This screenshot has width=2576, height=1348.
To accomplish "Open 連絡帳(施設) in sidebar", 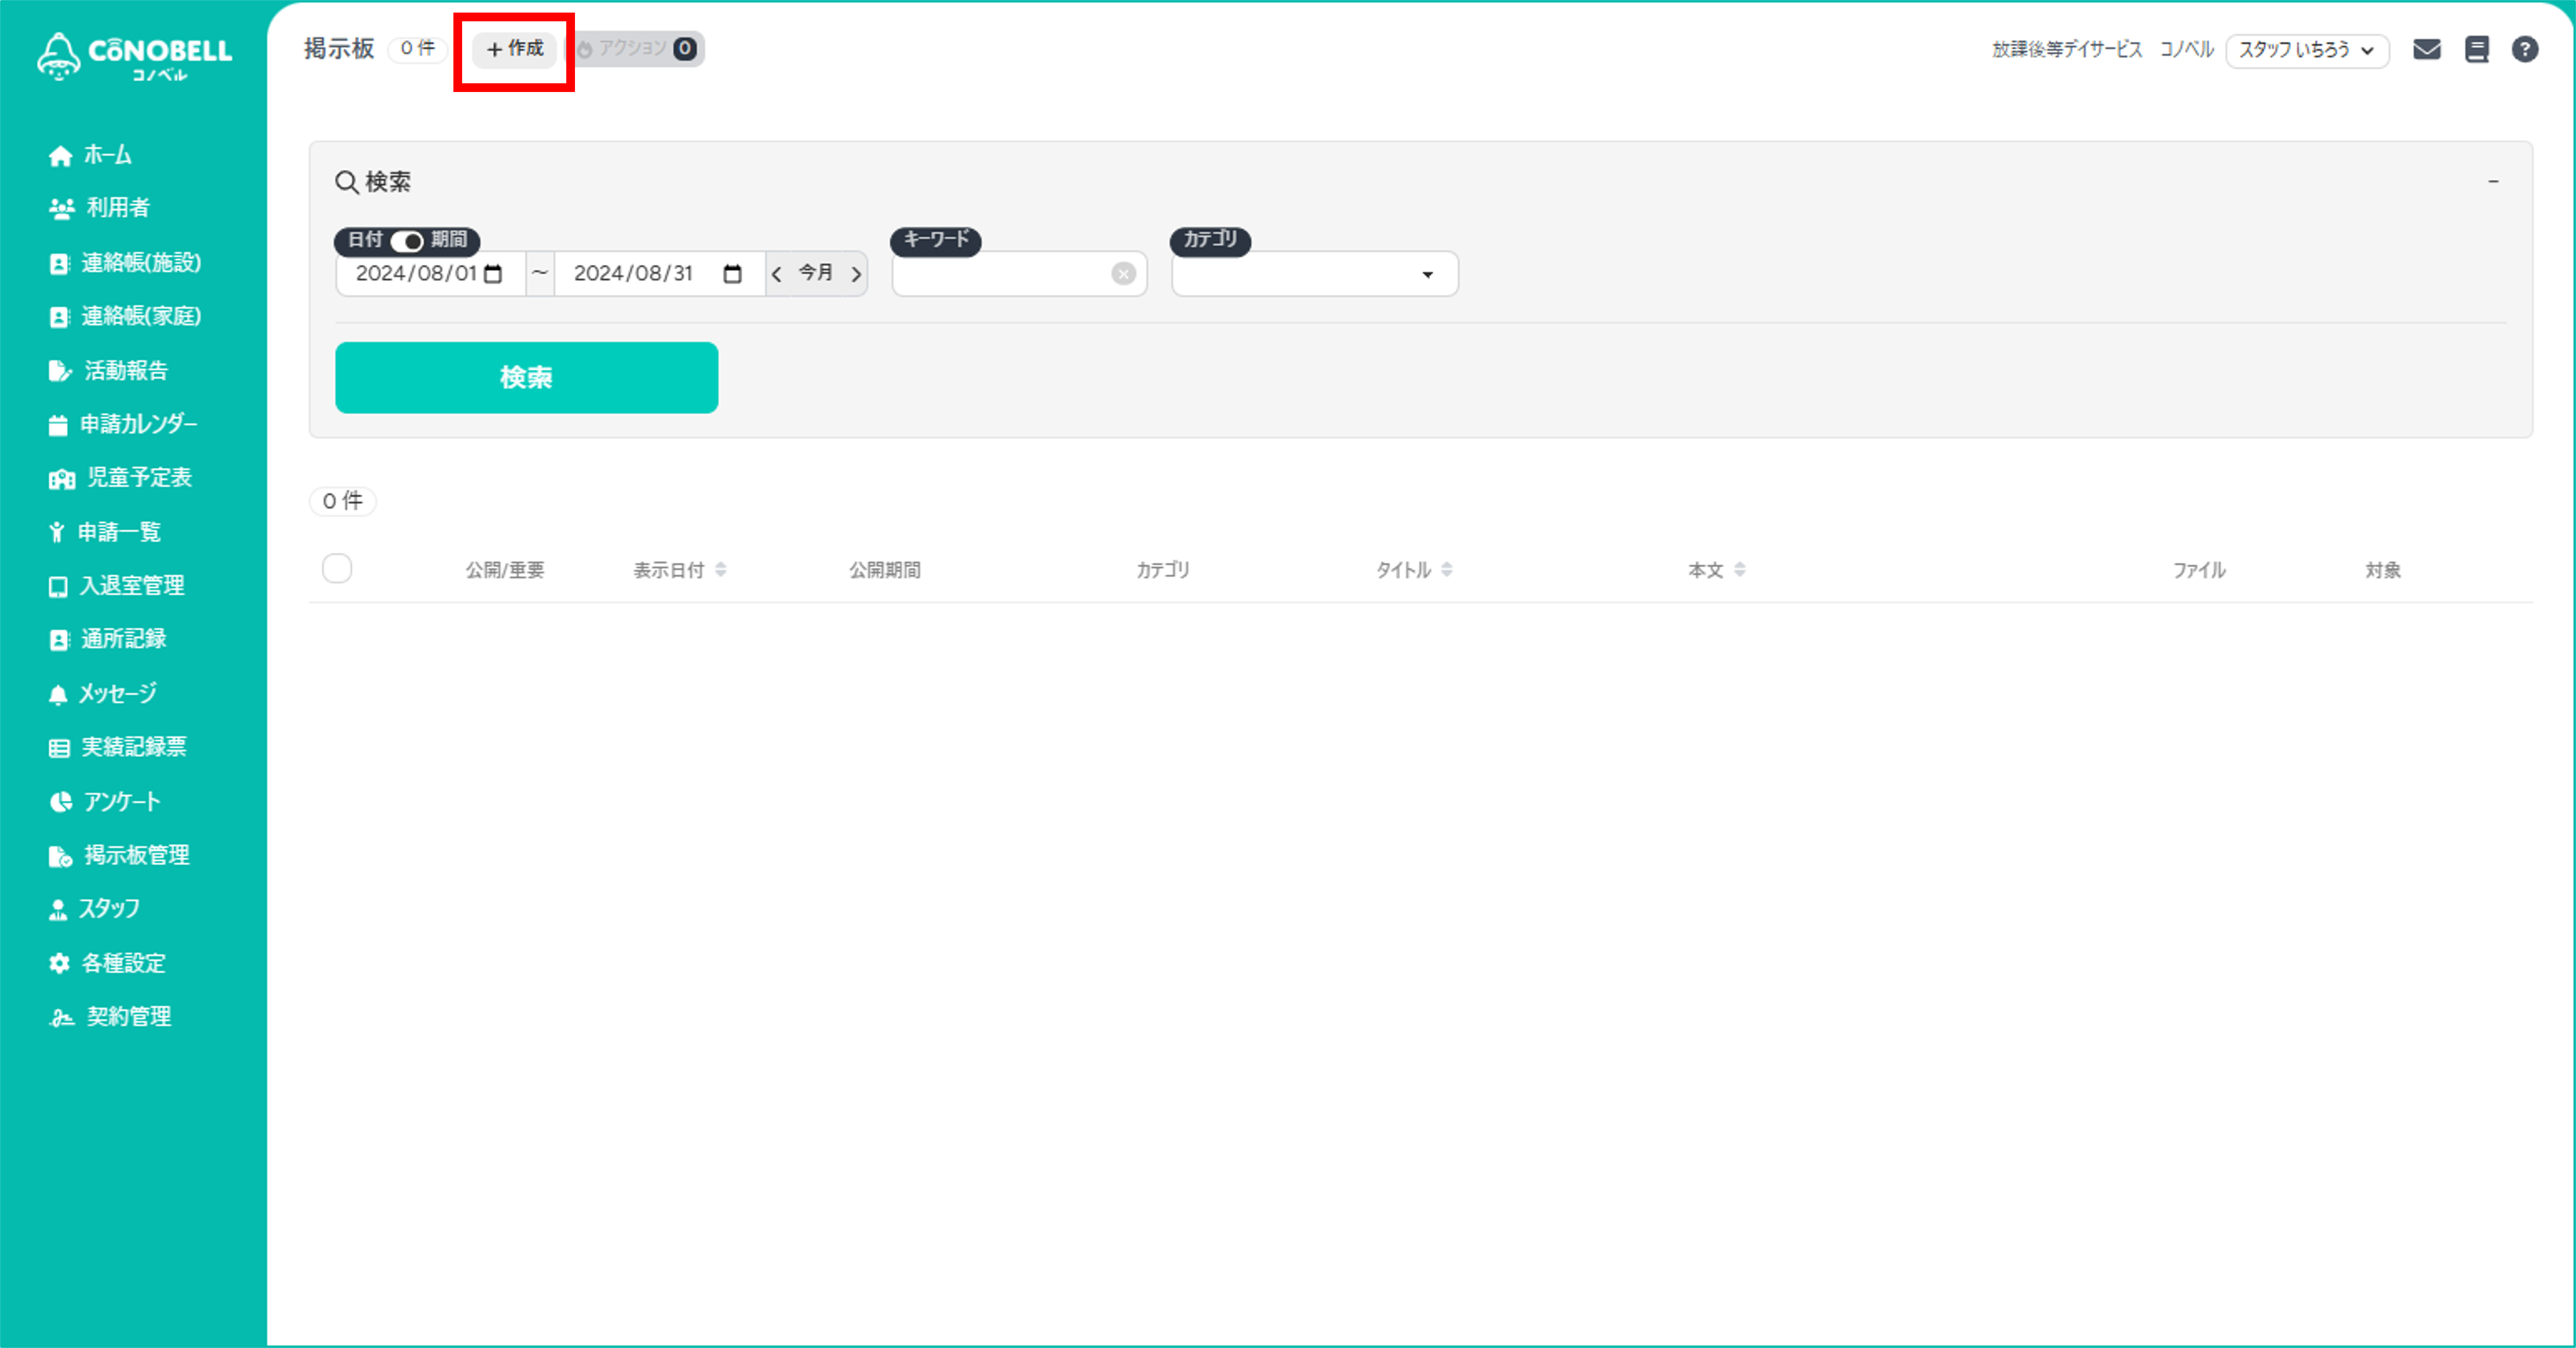I will pos(125,263).
